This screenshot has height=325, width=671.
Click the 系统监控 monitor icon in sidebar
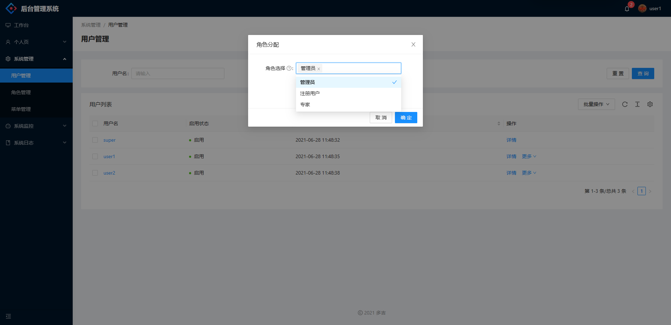[x=8, y=126]
